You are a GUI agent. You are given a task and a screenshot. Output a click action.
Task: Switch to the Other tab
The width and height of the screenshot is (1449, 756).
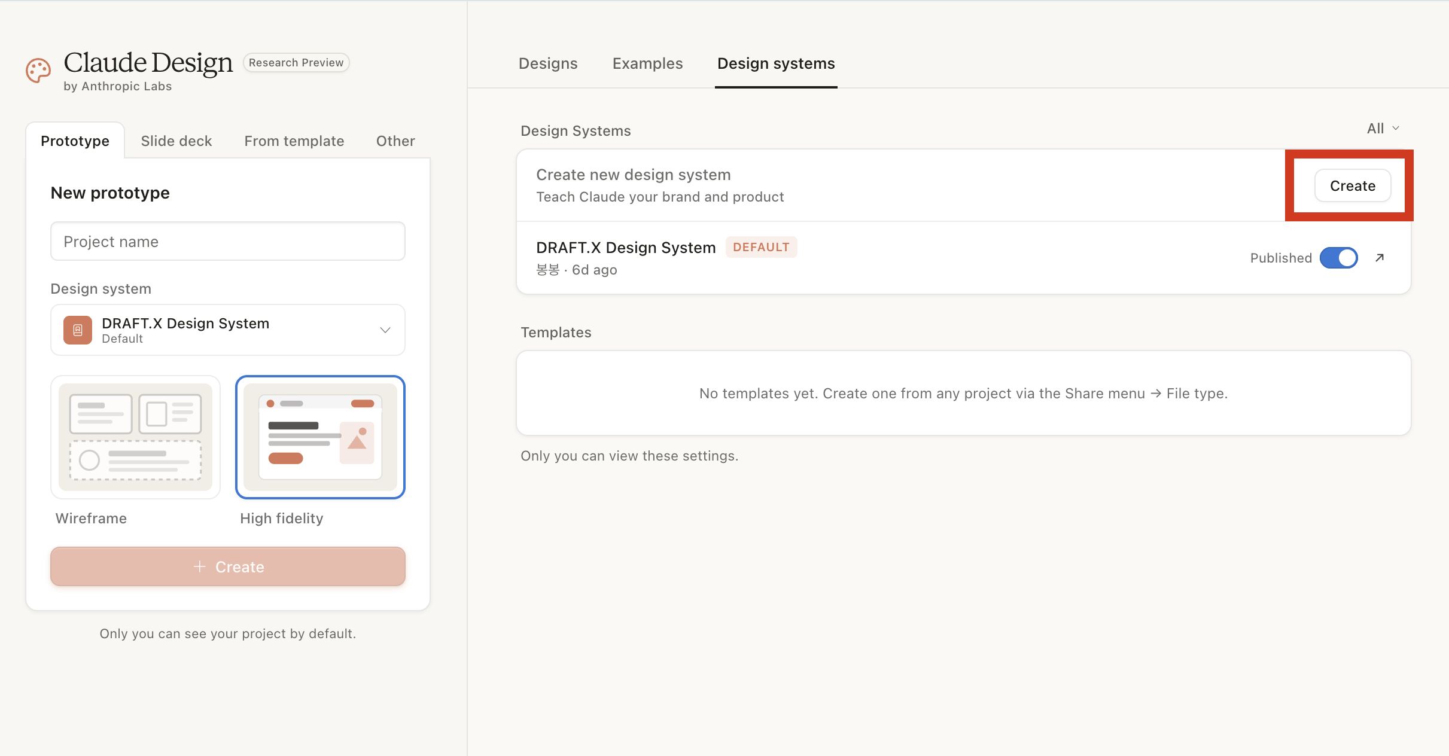pyautogui.click(x=395, y=141)
